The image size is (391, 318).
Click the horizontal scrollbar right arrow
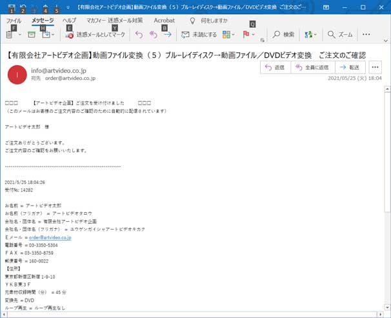(x=381, y=315)
